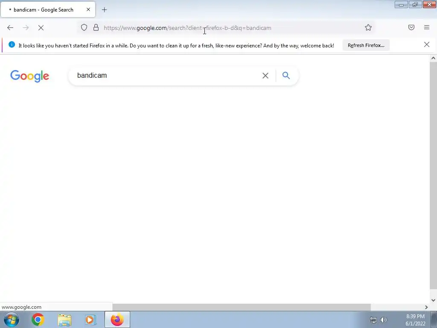Image resolution: width=437 pixels, height=328 pixels.
Task: Click the Firefox taskbar button
Action: (117, 319)
